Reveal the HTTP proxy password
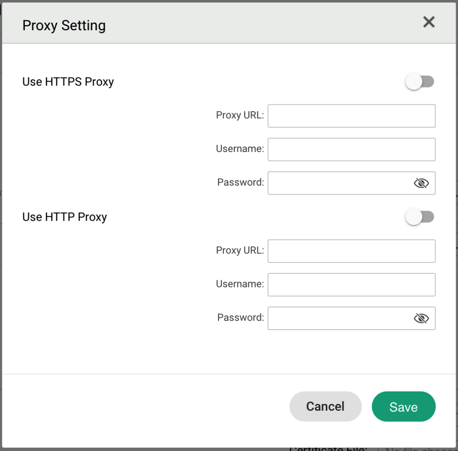This screenshot has height=451, width=458. coord(421,318)
